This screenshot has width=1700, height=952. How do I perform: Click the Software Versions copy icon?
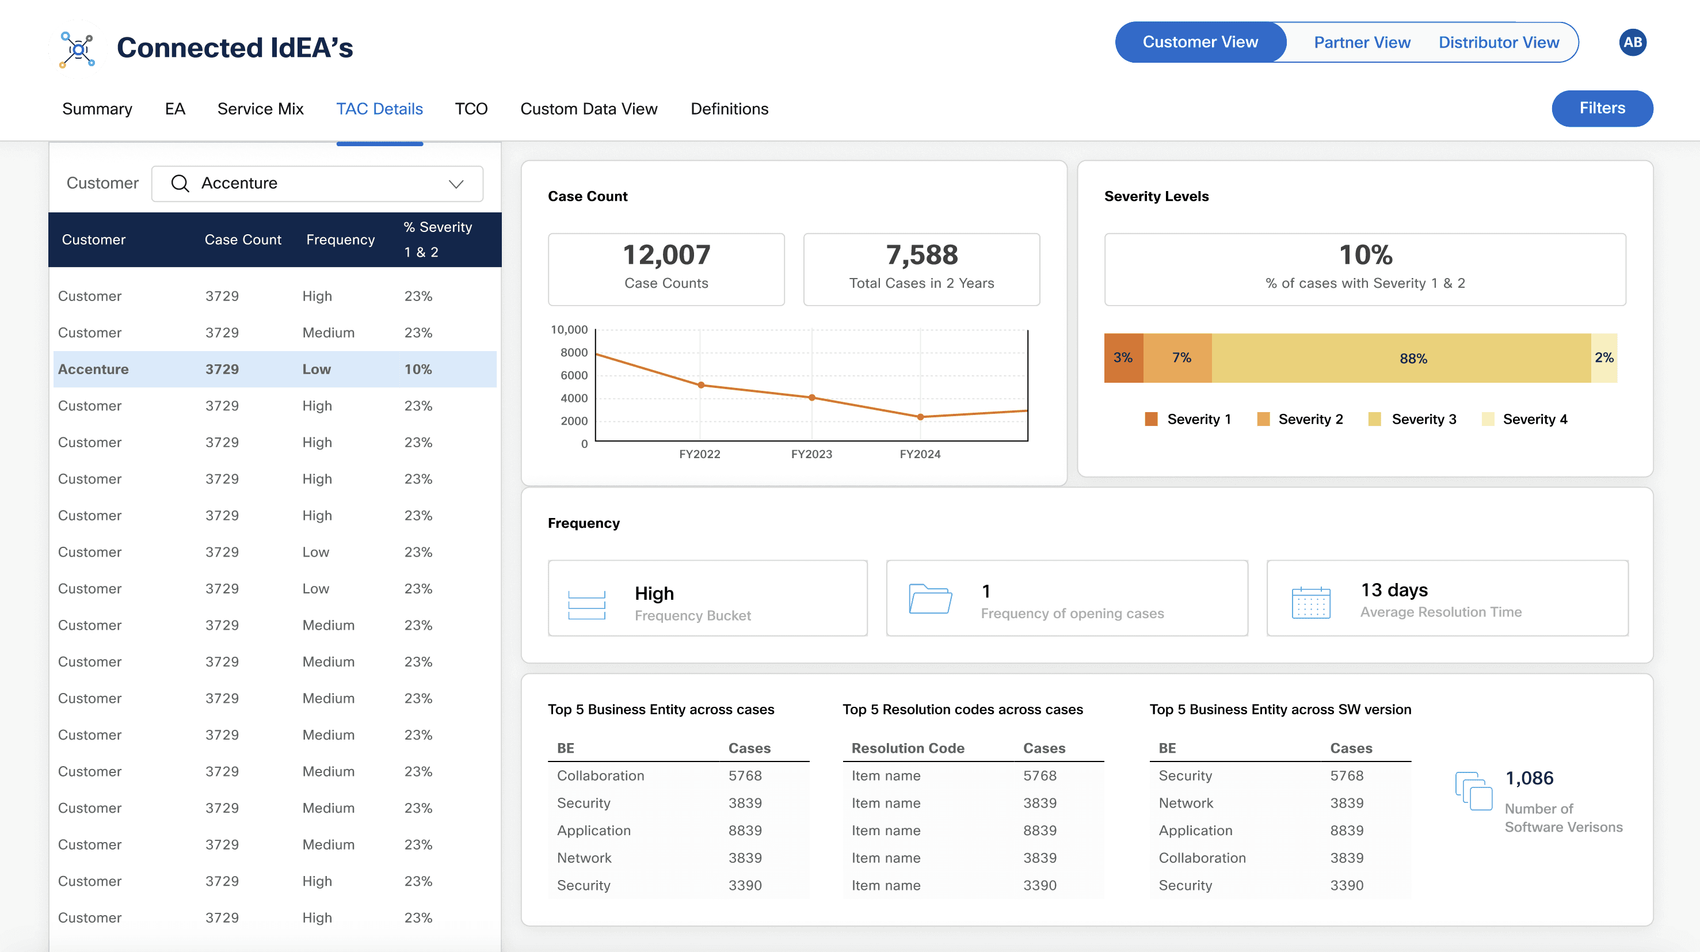pyautogui.click(x=1473, y=790)
